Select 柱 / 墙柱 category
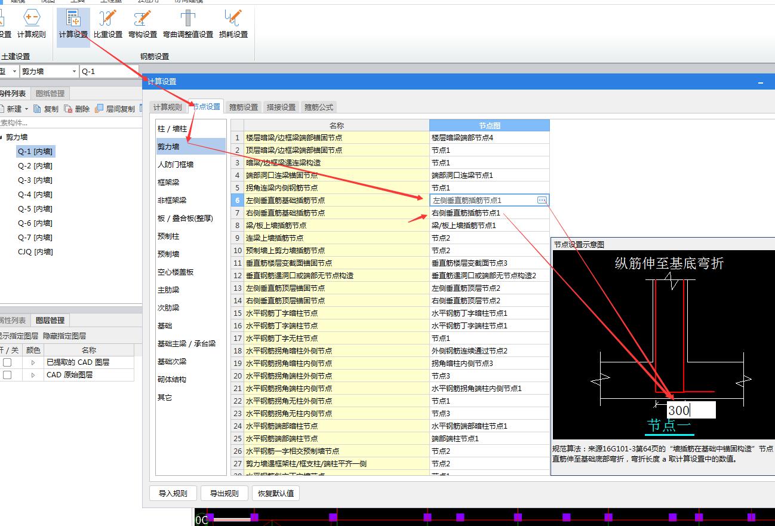This screenshot has height=526, width=775. (x=191, y=129)
